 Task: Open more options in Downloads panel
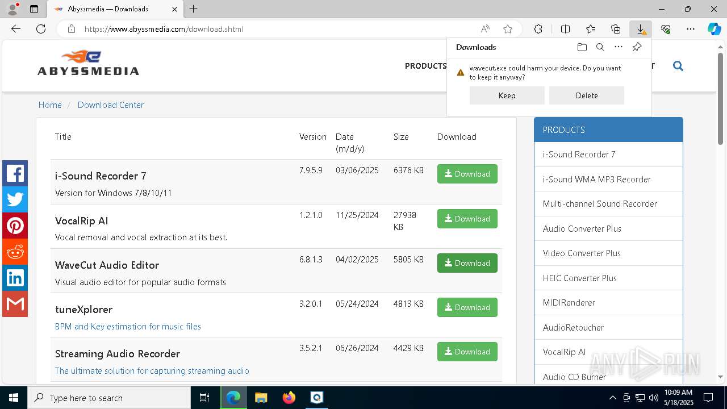point(619,47)
